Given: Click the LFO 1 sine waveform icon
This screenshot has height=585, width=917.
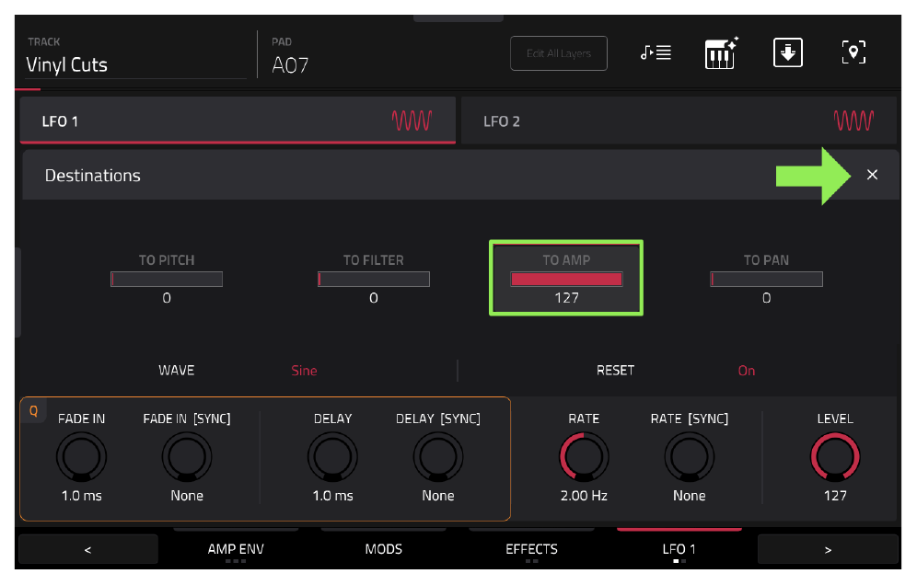Looking at the screenshot, I should pyautogui.click(x=412, y=121).
